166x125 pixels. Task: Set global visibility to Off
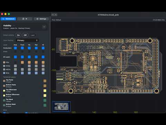[x=25, y=35]
